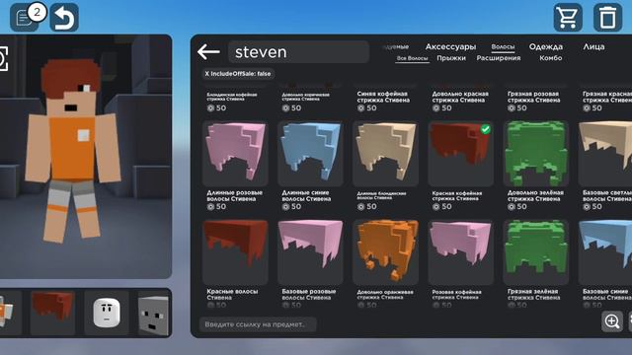
Task: Click the avatar preview character
Action: click(x=72, y=151)
